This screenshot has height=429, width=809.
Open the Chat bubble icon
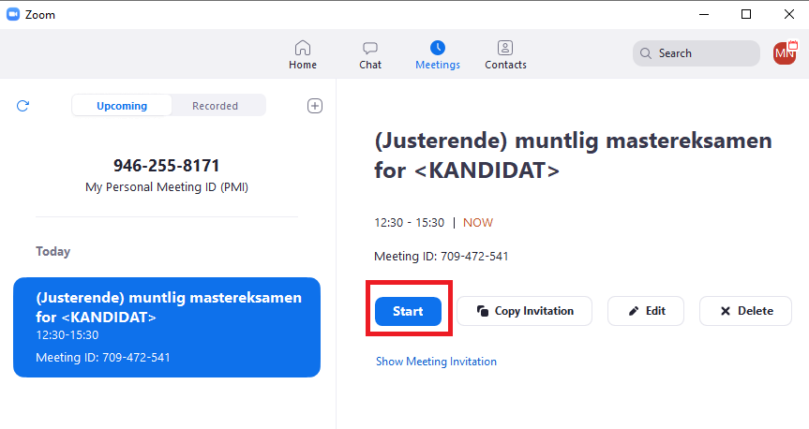pos(370,48)
